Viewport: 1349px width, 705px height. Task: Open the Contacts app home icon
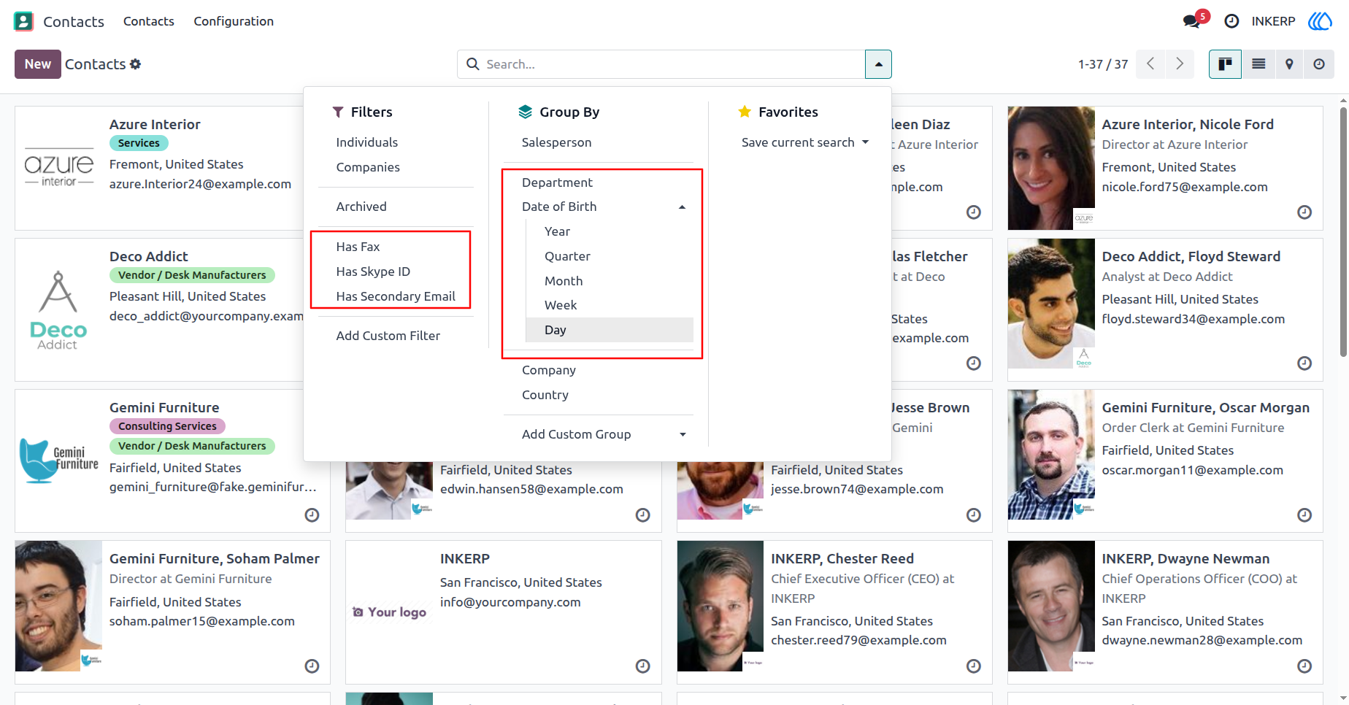tap(23, 21)
